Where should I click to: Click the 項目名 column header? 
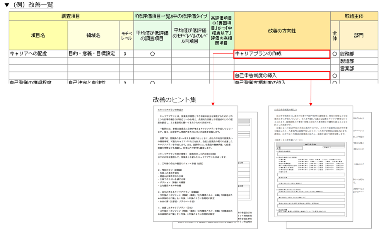(x=38, y=35)
